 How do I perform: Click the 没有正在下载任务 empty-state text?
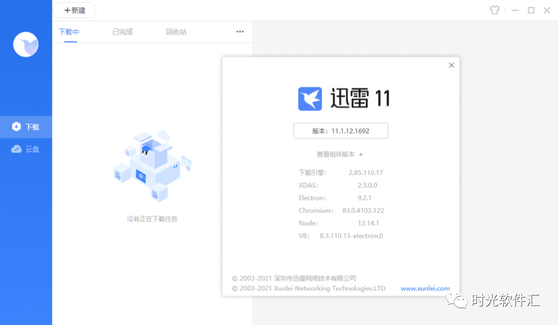tap(152, 219)
